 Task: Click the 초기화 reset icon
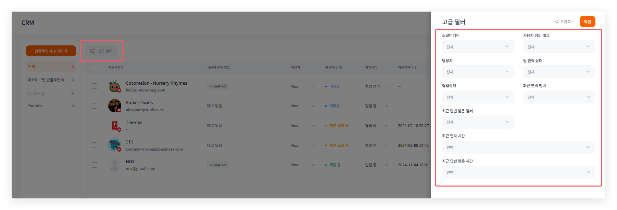point(557,22)
